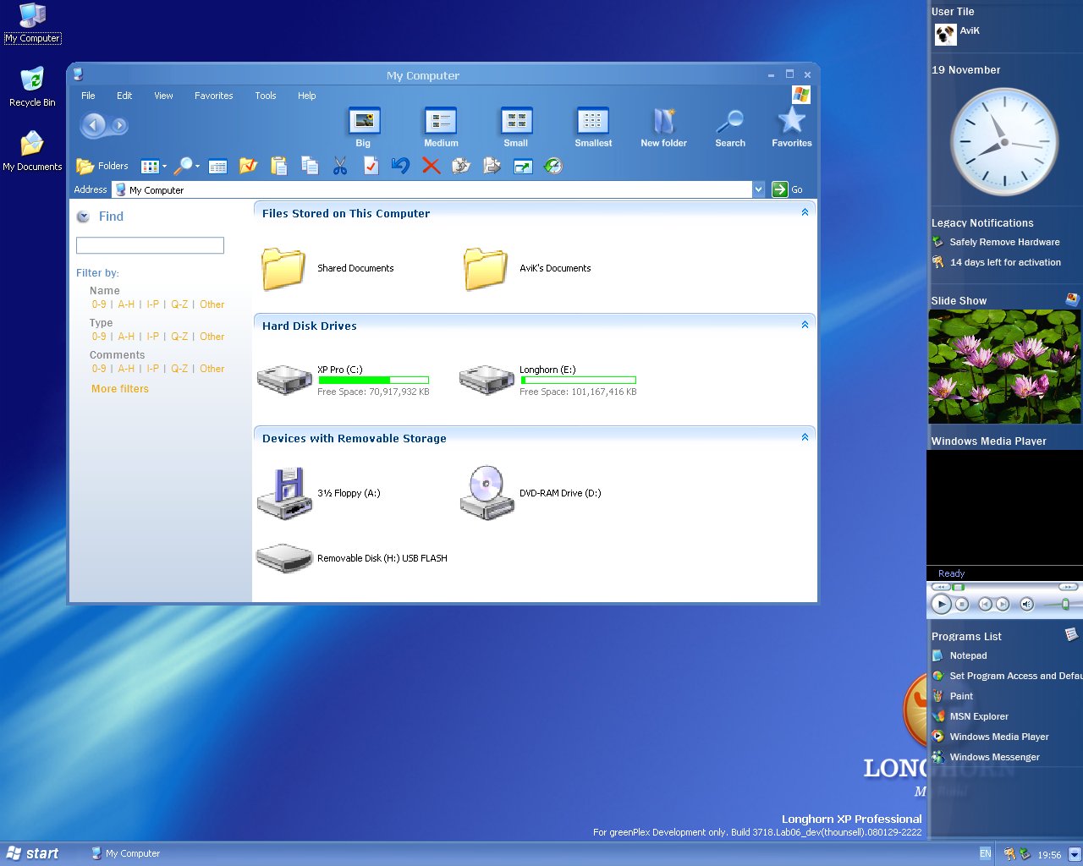Play in the sidebar Windows Media Player
Screen dimensions: 1083x866
click(x=941, y=604)
